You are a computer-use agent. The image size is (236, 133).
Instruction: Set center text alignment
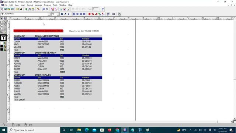pos(77,14)
